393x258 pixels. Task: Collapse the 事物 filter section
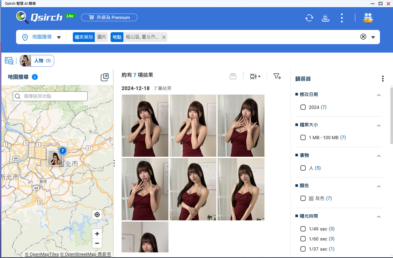(x=379, y=156)
